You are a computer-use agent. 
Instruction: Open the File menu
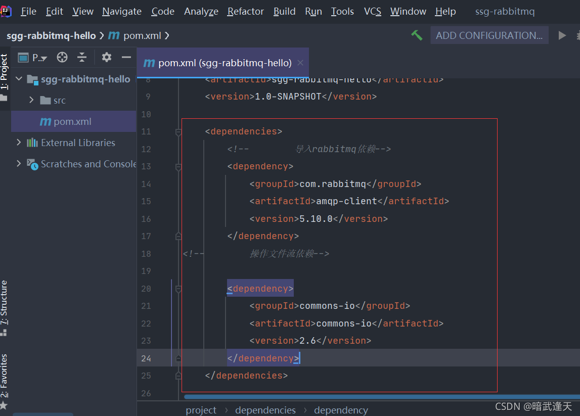pos(28,12)
